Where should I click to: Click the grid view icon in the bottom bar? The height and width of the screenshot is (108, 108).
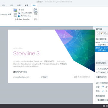click(x=104, y=106)
